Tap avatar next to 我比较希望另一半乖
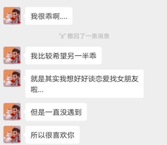 pos(12,55)
